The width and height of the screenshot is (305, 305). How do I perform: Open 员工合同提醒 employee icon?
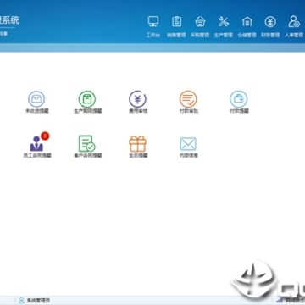(36, 143)
